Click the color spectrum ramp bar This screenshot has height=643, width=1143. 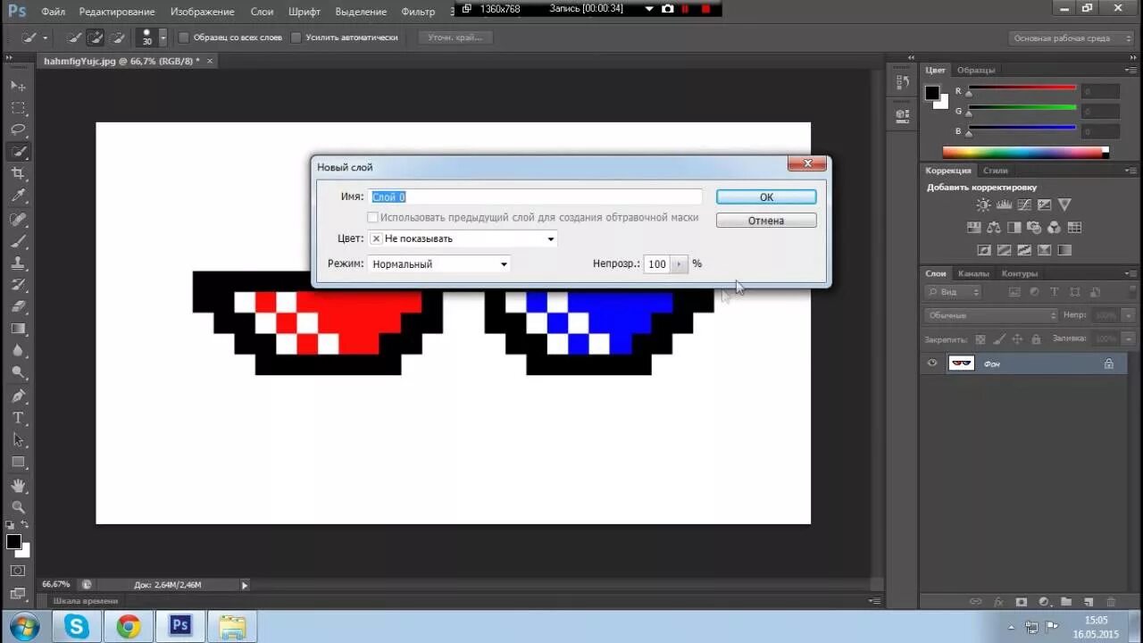1025,153
